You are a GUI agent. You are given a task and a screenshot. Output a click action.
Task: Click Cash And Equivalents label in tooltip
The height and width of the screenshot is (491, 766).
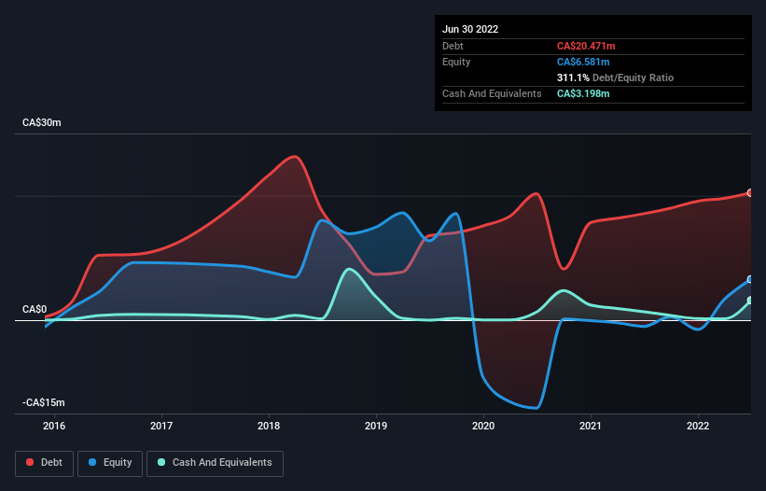[x=492, y=93]
